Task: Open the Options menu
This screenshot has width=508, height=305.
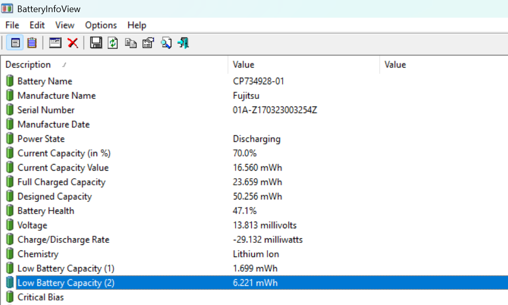Action: click(101, 25)
